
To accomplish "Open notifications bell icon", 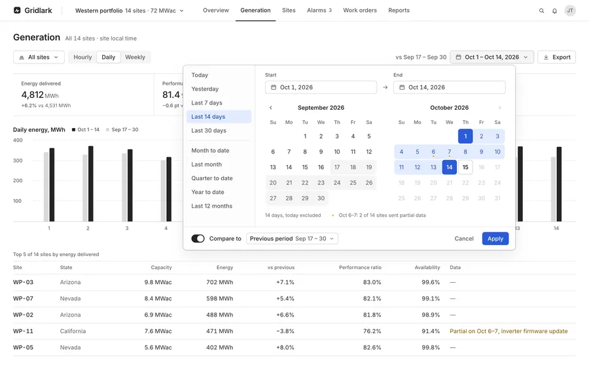I will coord(554,11).
